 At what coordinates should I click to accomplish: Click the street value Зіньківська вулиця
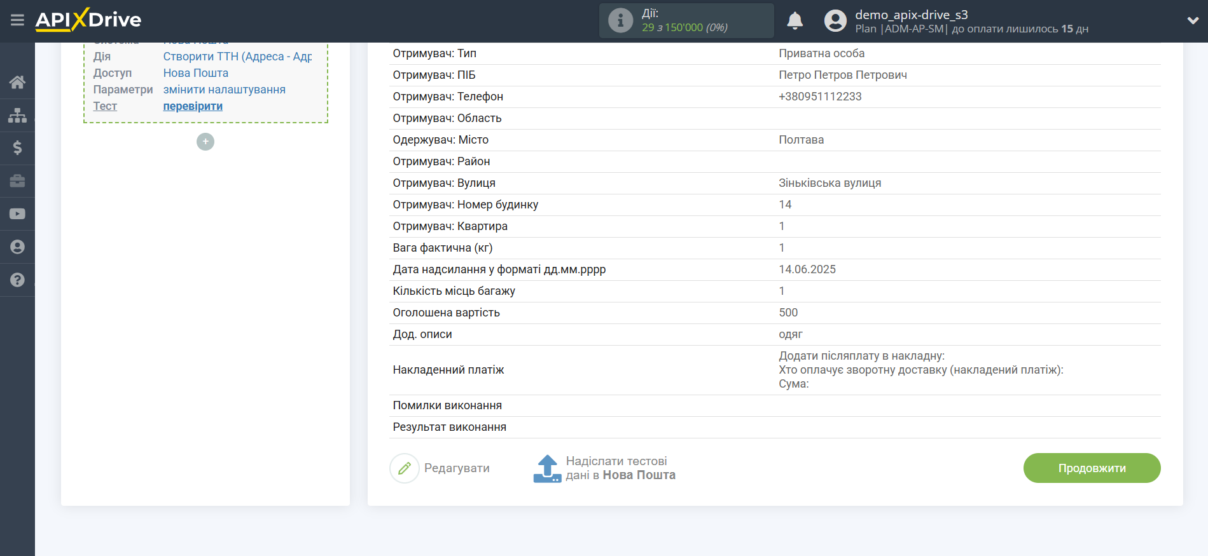click(x=830, y=183)
